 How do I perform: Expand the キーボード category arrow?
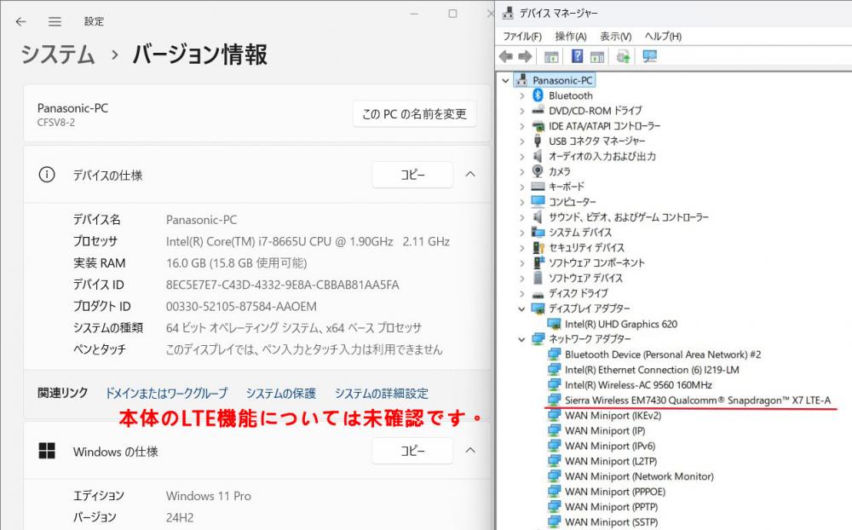(x=521, y=187)
